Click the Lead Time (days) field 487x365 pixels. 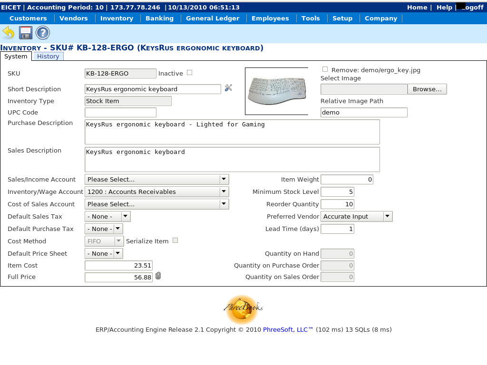(x=337, y=229)
